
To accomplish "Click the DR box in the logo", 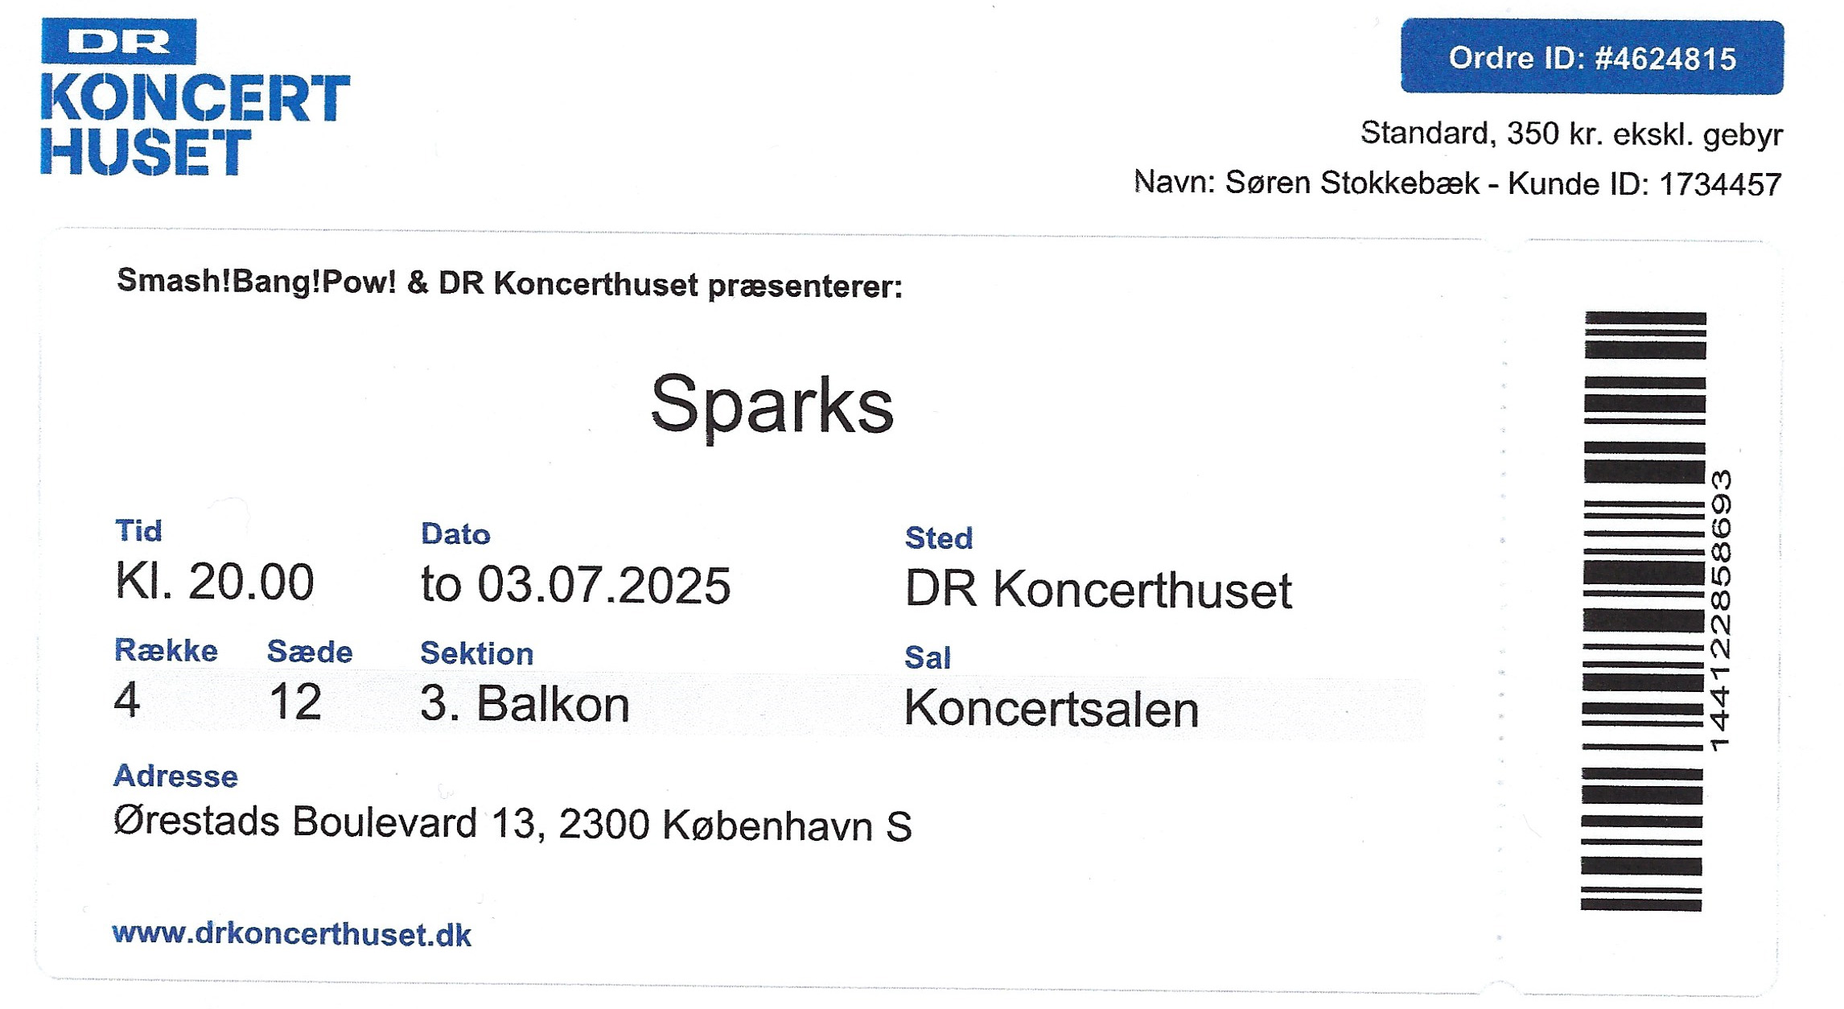I will [x=118, y=41].
